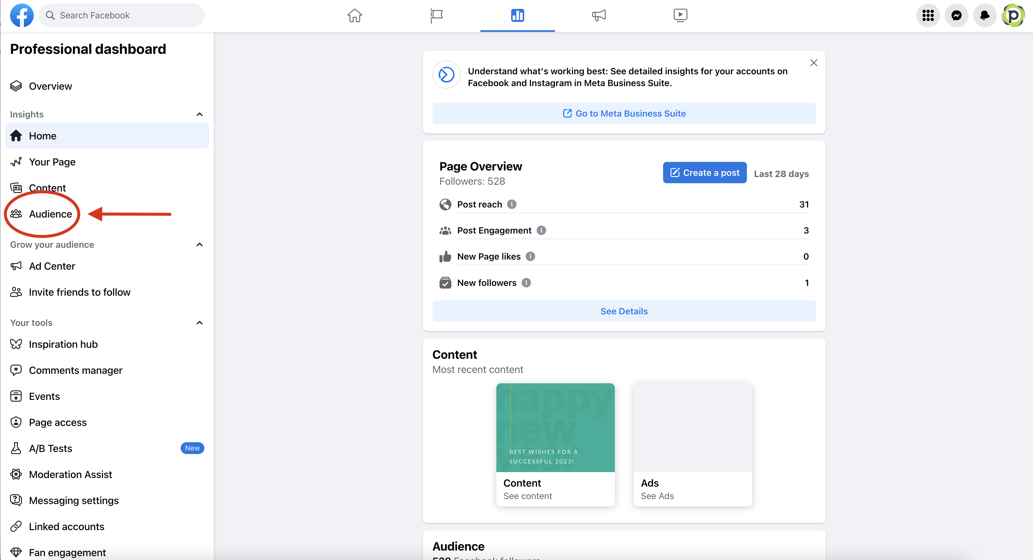Collapse the Grow your audience section
The height and width of the screenshot is (560, 1033).
pyautogui.click(x=199, y=245)
